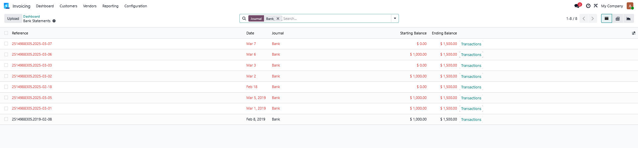Open Bank Statements gear actions menu
This screenshot has width=638, height=148.
click(x=54, y=21)
